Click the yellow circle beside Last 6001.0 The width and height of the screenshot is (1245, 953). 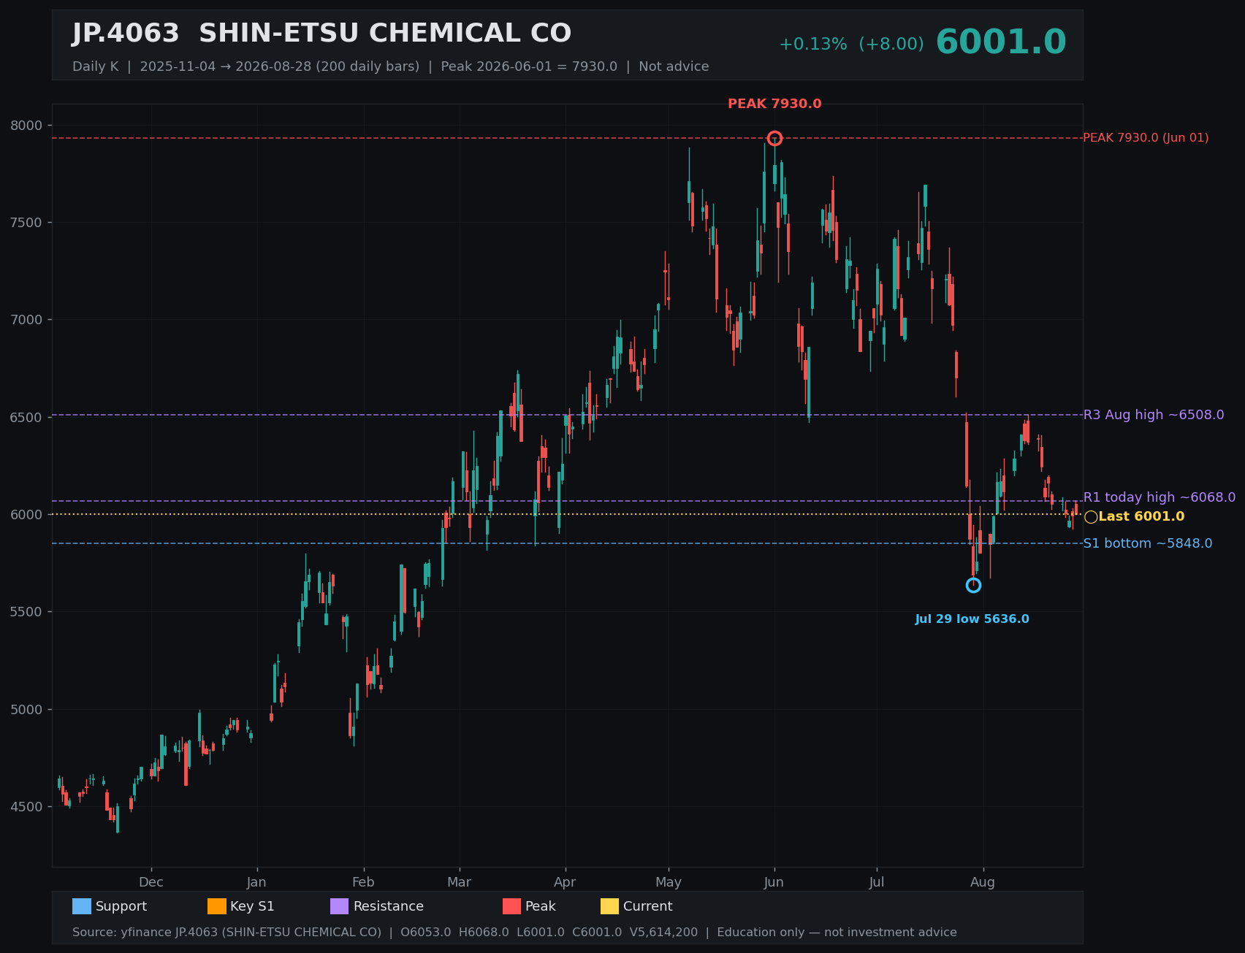(1091, 517)
